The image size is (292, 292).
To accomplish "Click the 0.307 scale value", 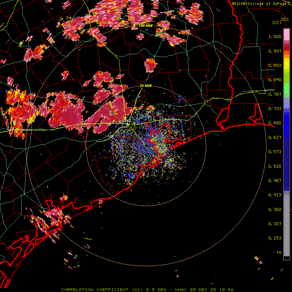I will 275,224.
